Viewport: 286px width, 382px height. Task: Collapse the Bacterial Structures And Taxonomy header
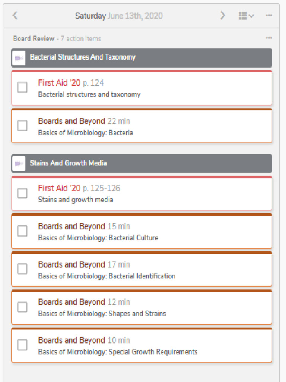point(149,58)
